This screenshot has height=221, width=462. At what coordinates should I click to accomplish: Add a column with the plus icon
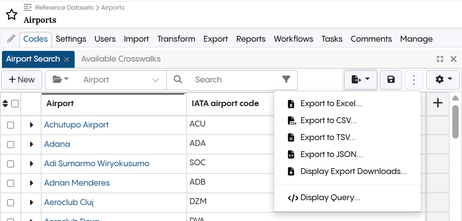[438, 103]
